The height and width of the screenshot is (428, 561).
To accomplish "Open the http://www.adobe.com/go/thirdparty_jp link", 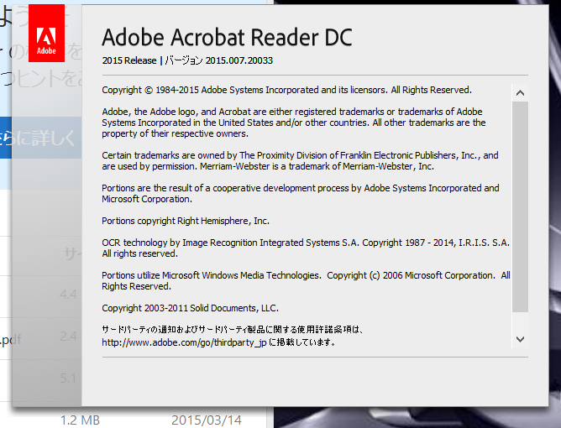I will click(184, 342).
